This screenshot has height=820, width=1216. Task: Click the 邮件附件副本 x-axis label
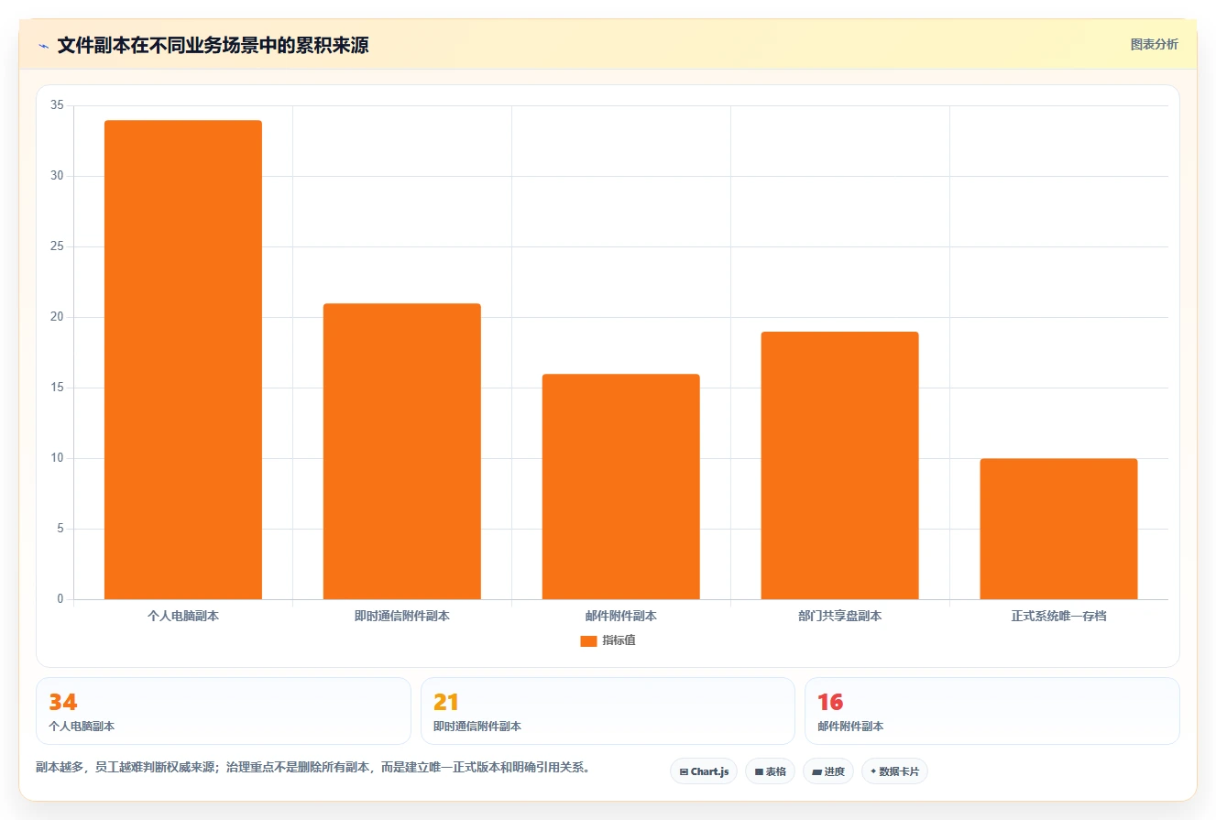point(621,617)
